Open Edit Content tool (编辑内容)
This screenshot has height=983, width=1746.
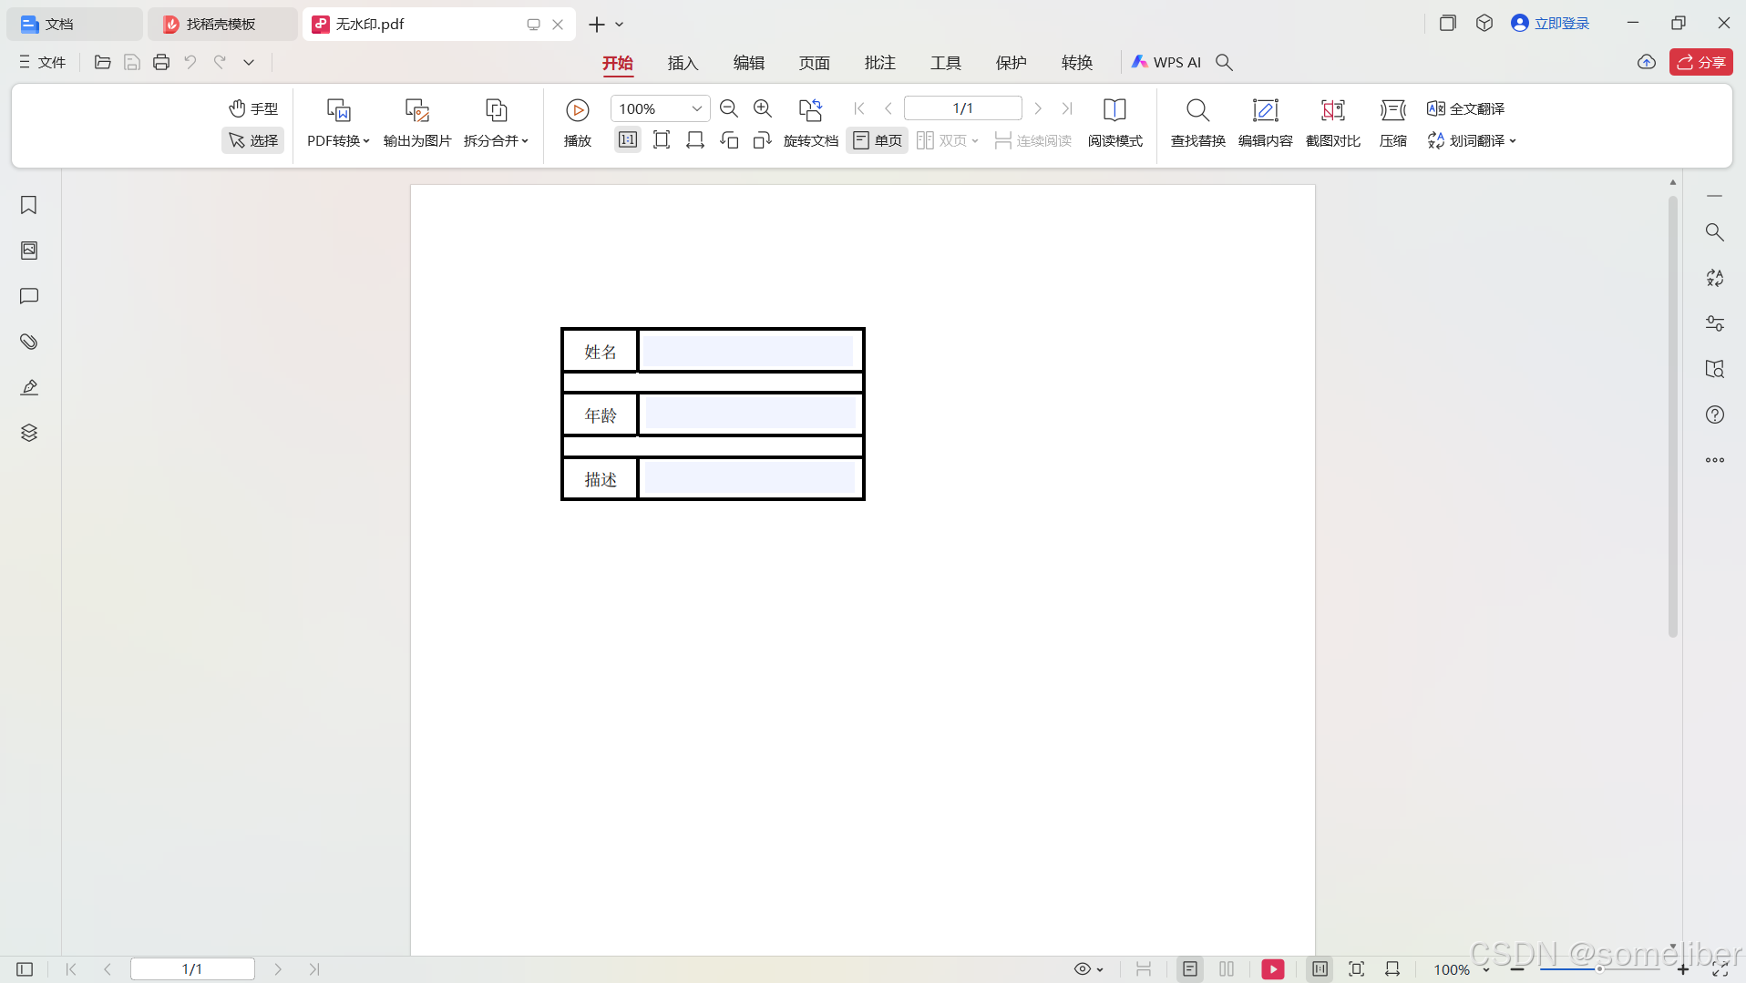tap(1265, 123)
